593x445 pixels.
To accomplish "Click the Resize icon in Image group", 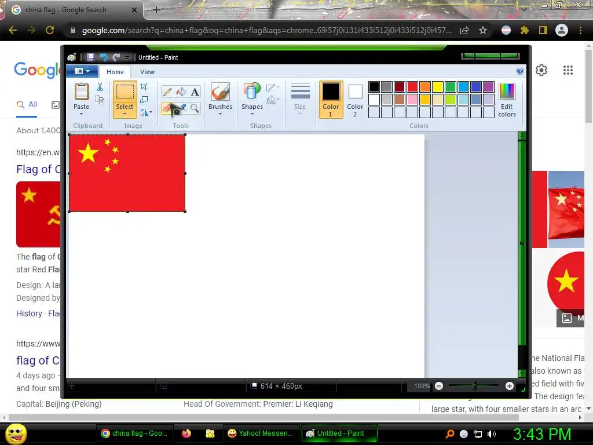I will tap(144, 100).
